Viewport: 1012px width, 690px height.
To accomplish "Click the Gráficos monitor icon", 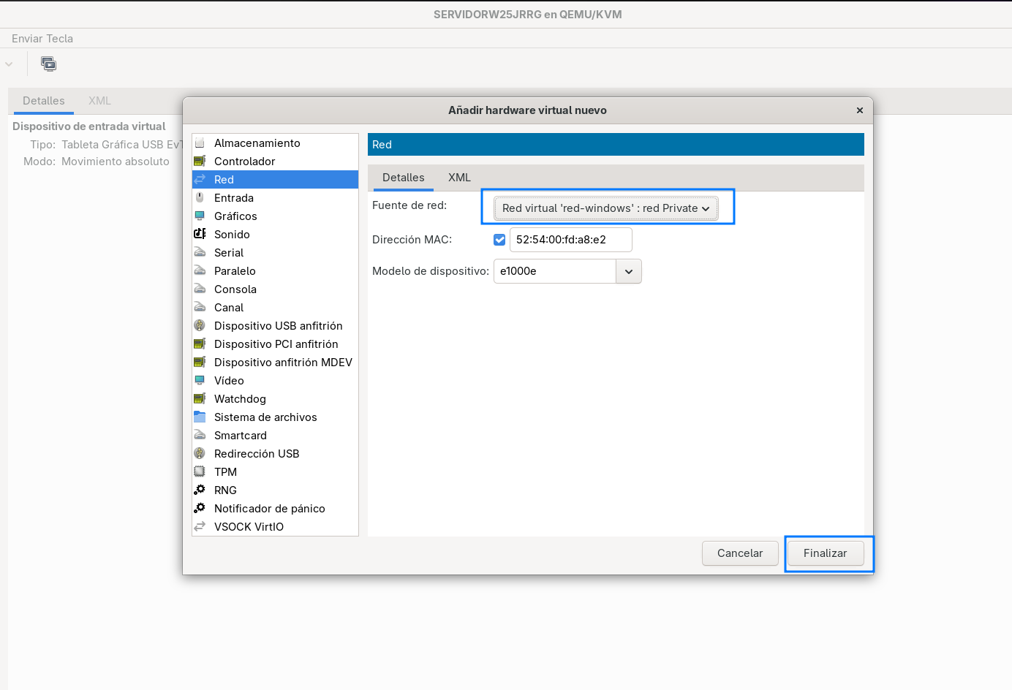I will pyautogui.click(x=200, y=216).
